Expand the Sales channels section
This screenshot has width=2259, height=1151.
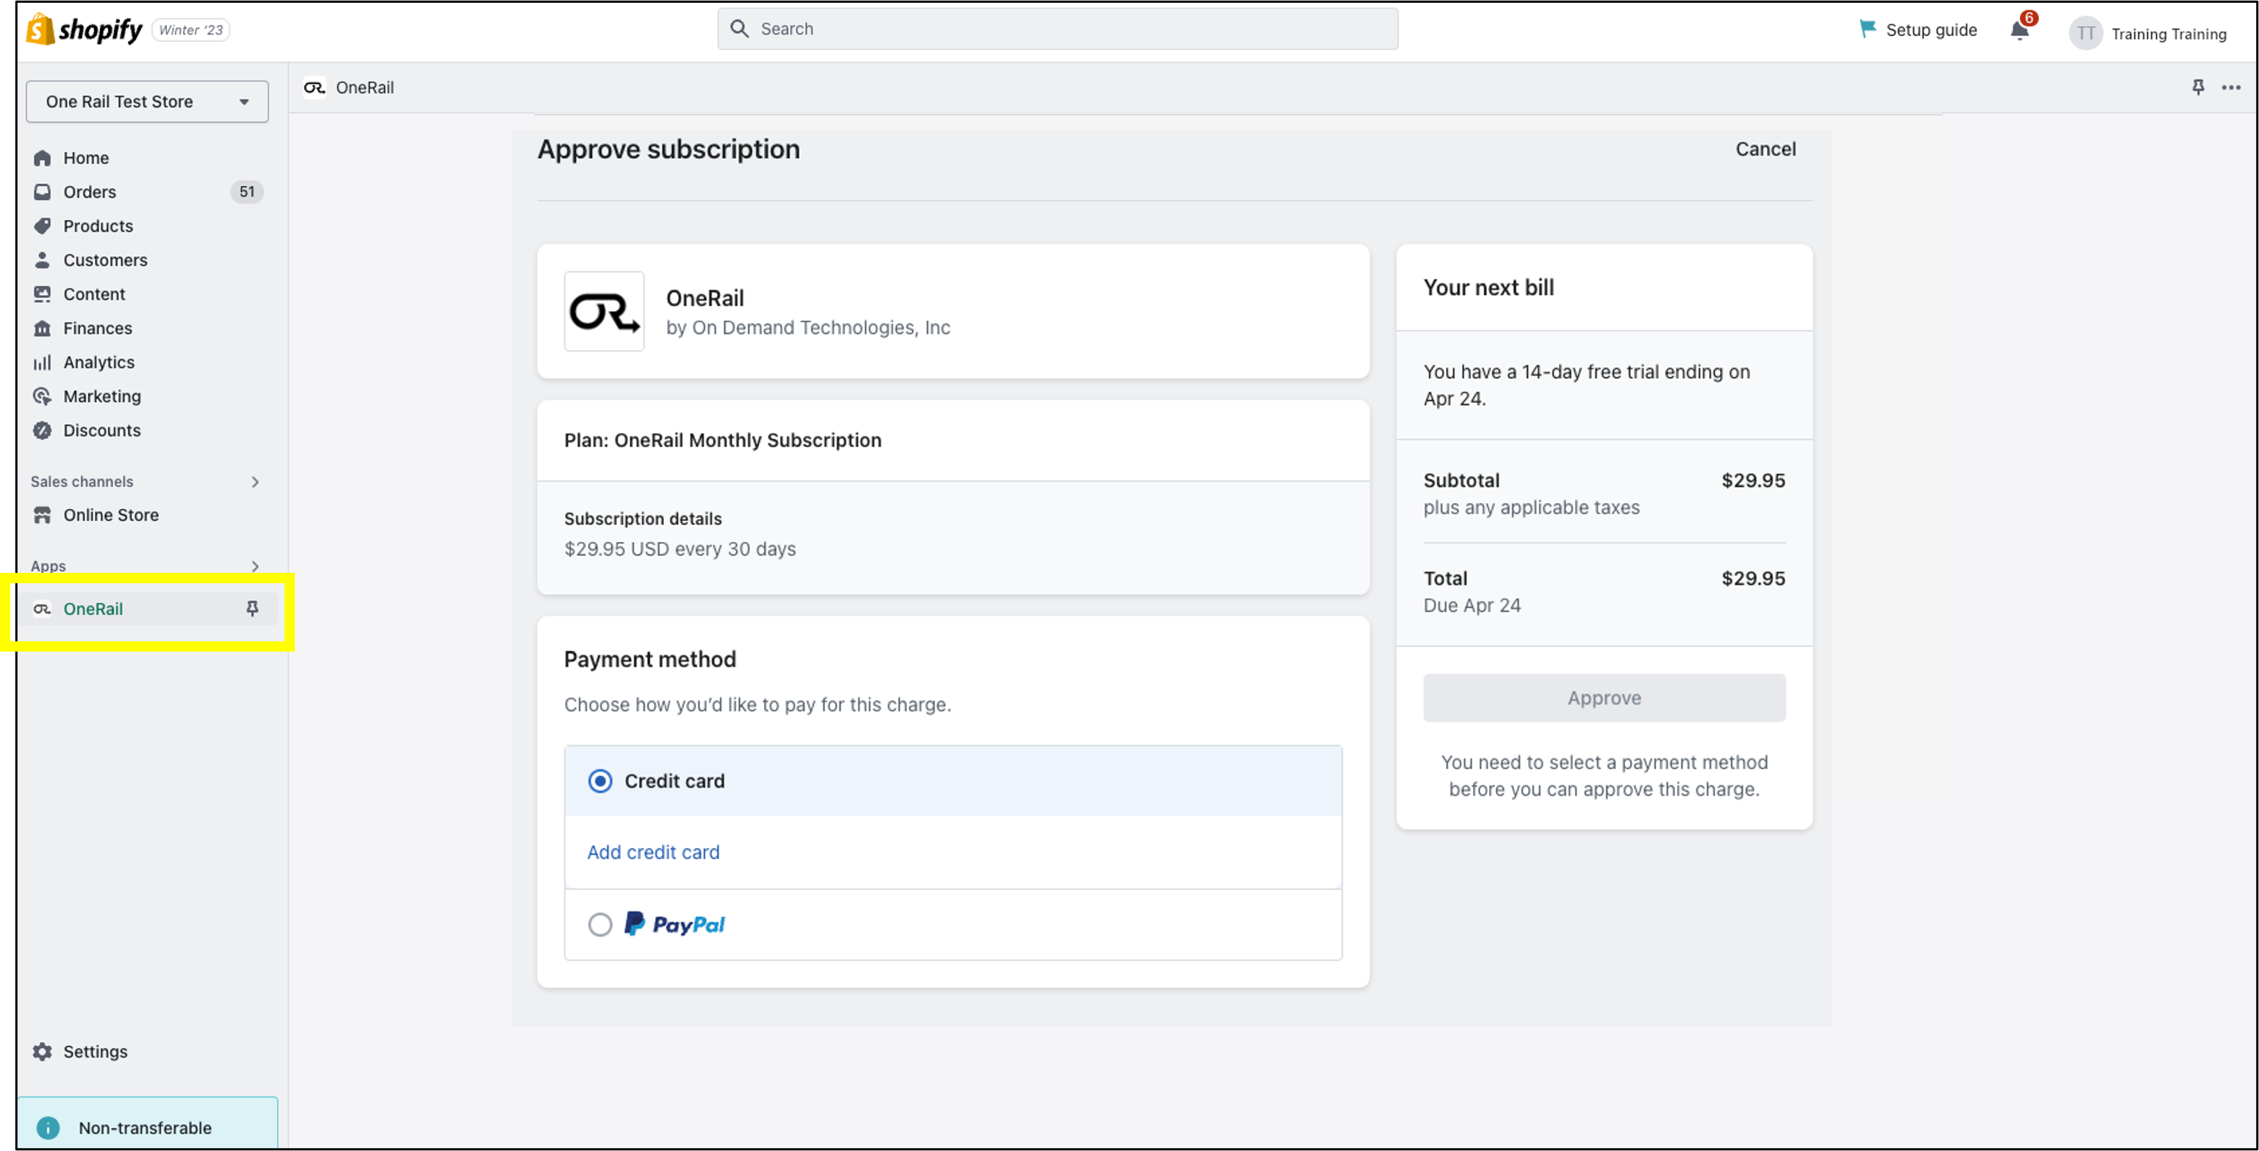[255, 482]
